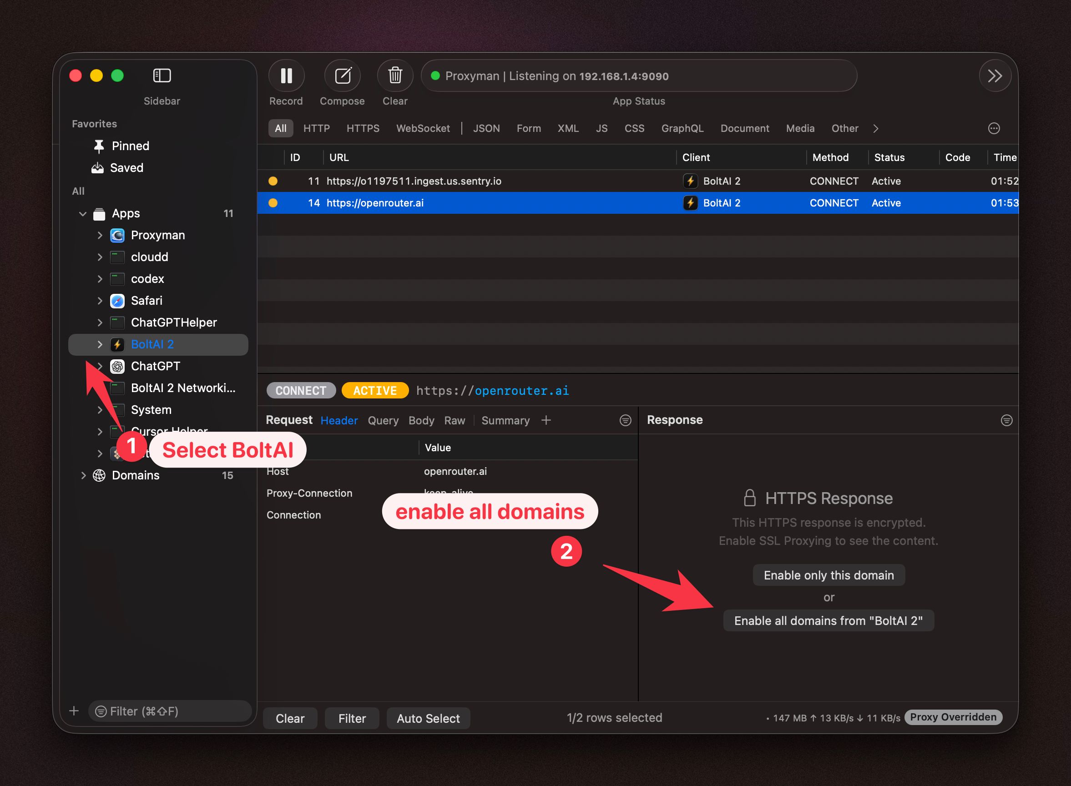The image size is (1071, 786).
Task: Collapse the Apps tree group
Action: (83, 214)
